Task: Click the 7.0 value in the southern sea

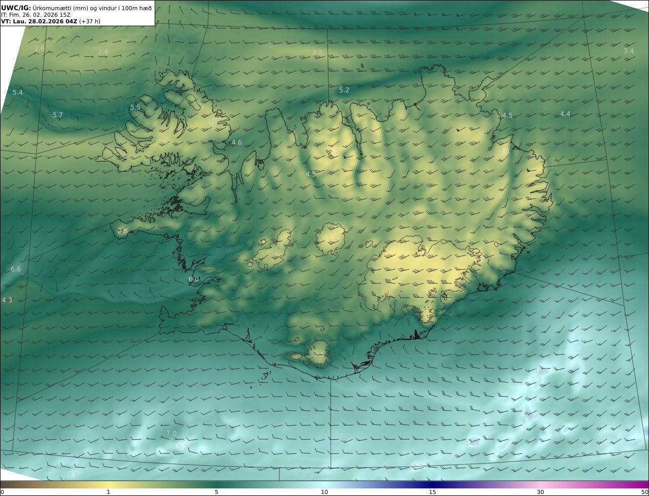Action: point(171,434)
